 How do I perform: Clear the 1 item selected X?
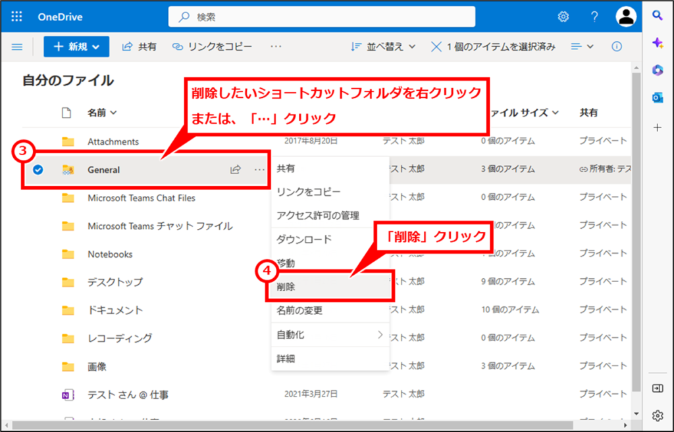coord(436,47)
